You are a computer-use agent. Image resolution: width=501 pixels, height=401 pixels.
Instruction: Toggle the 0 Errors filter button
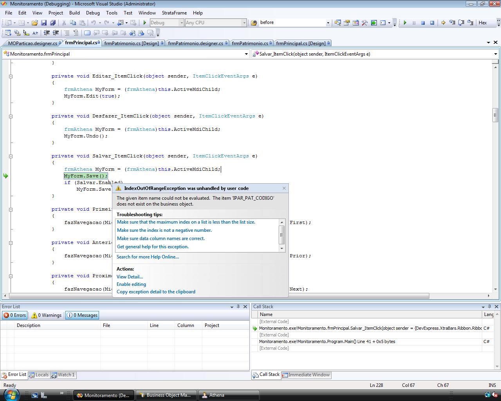(15, 315)
